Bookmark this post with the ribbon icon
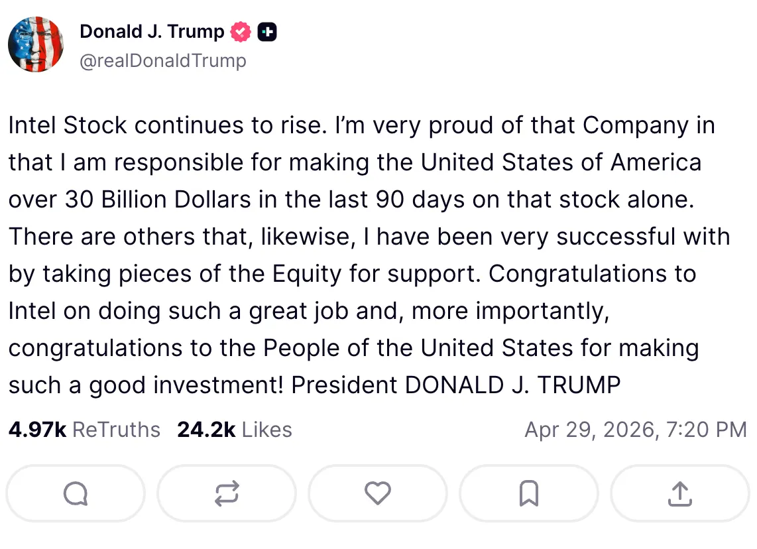This screenshot has height=549, width=757. (529, 493)
